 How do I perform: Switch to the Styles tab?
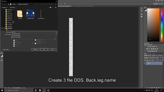point(151,43)
